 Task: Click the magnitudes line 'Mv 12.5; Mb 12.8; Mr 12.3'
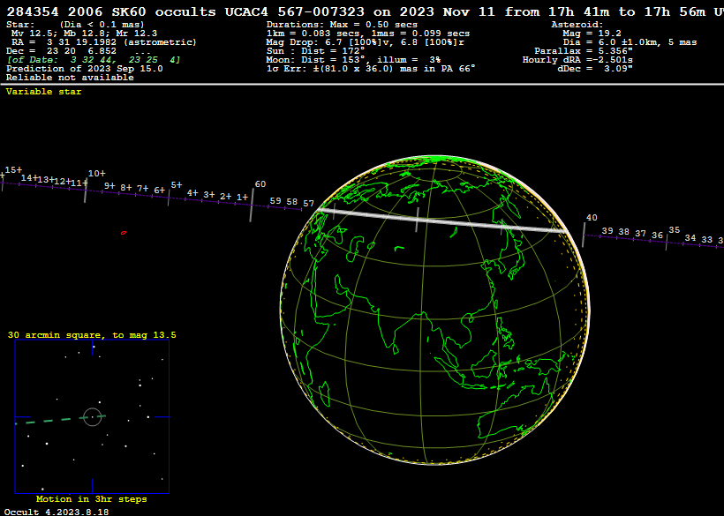coord(84,34)
